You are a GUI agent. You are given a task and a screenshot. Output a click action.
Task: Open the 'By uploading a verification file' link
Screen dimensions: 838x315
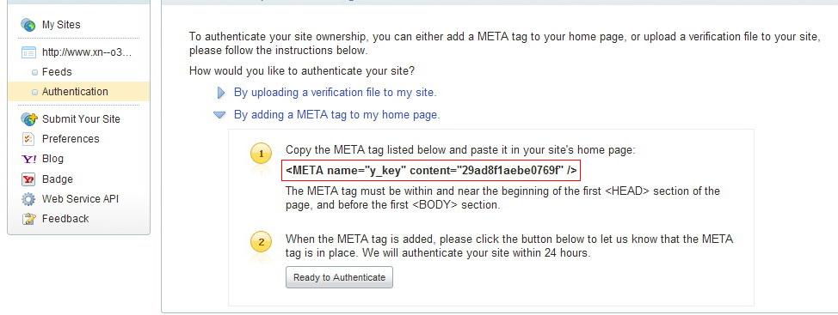pyautogui.click(x=335, y=92)
